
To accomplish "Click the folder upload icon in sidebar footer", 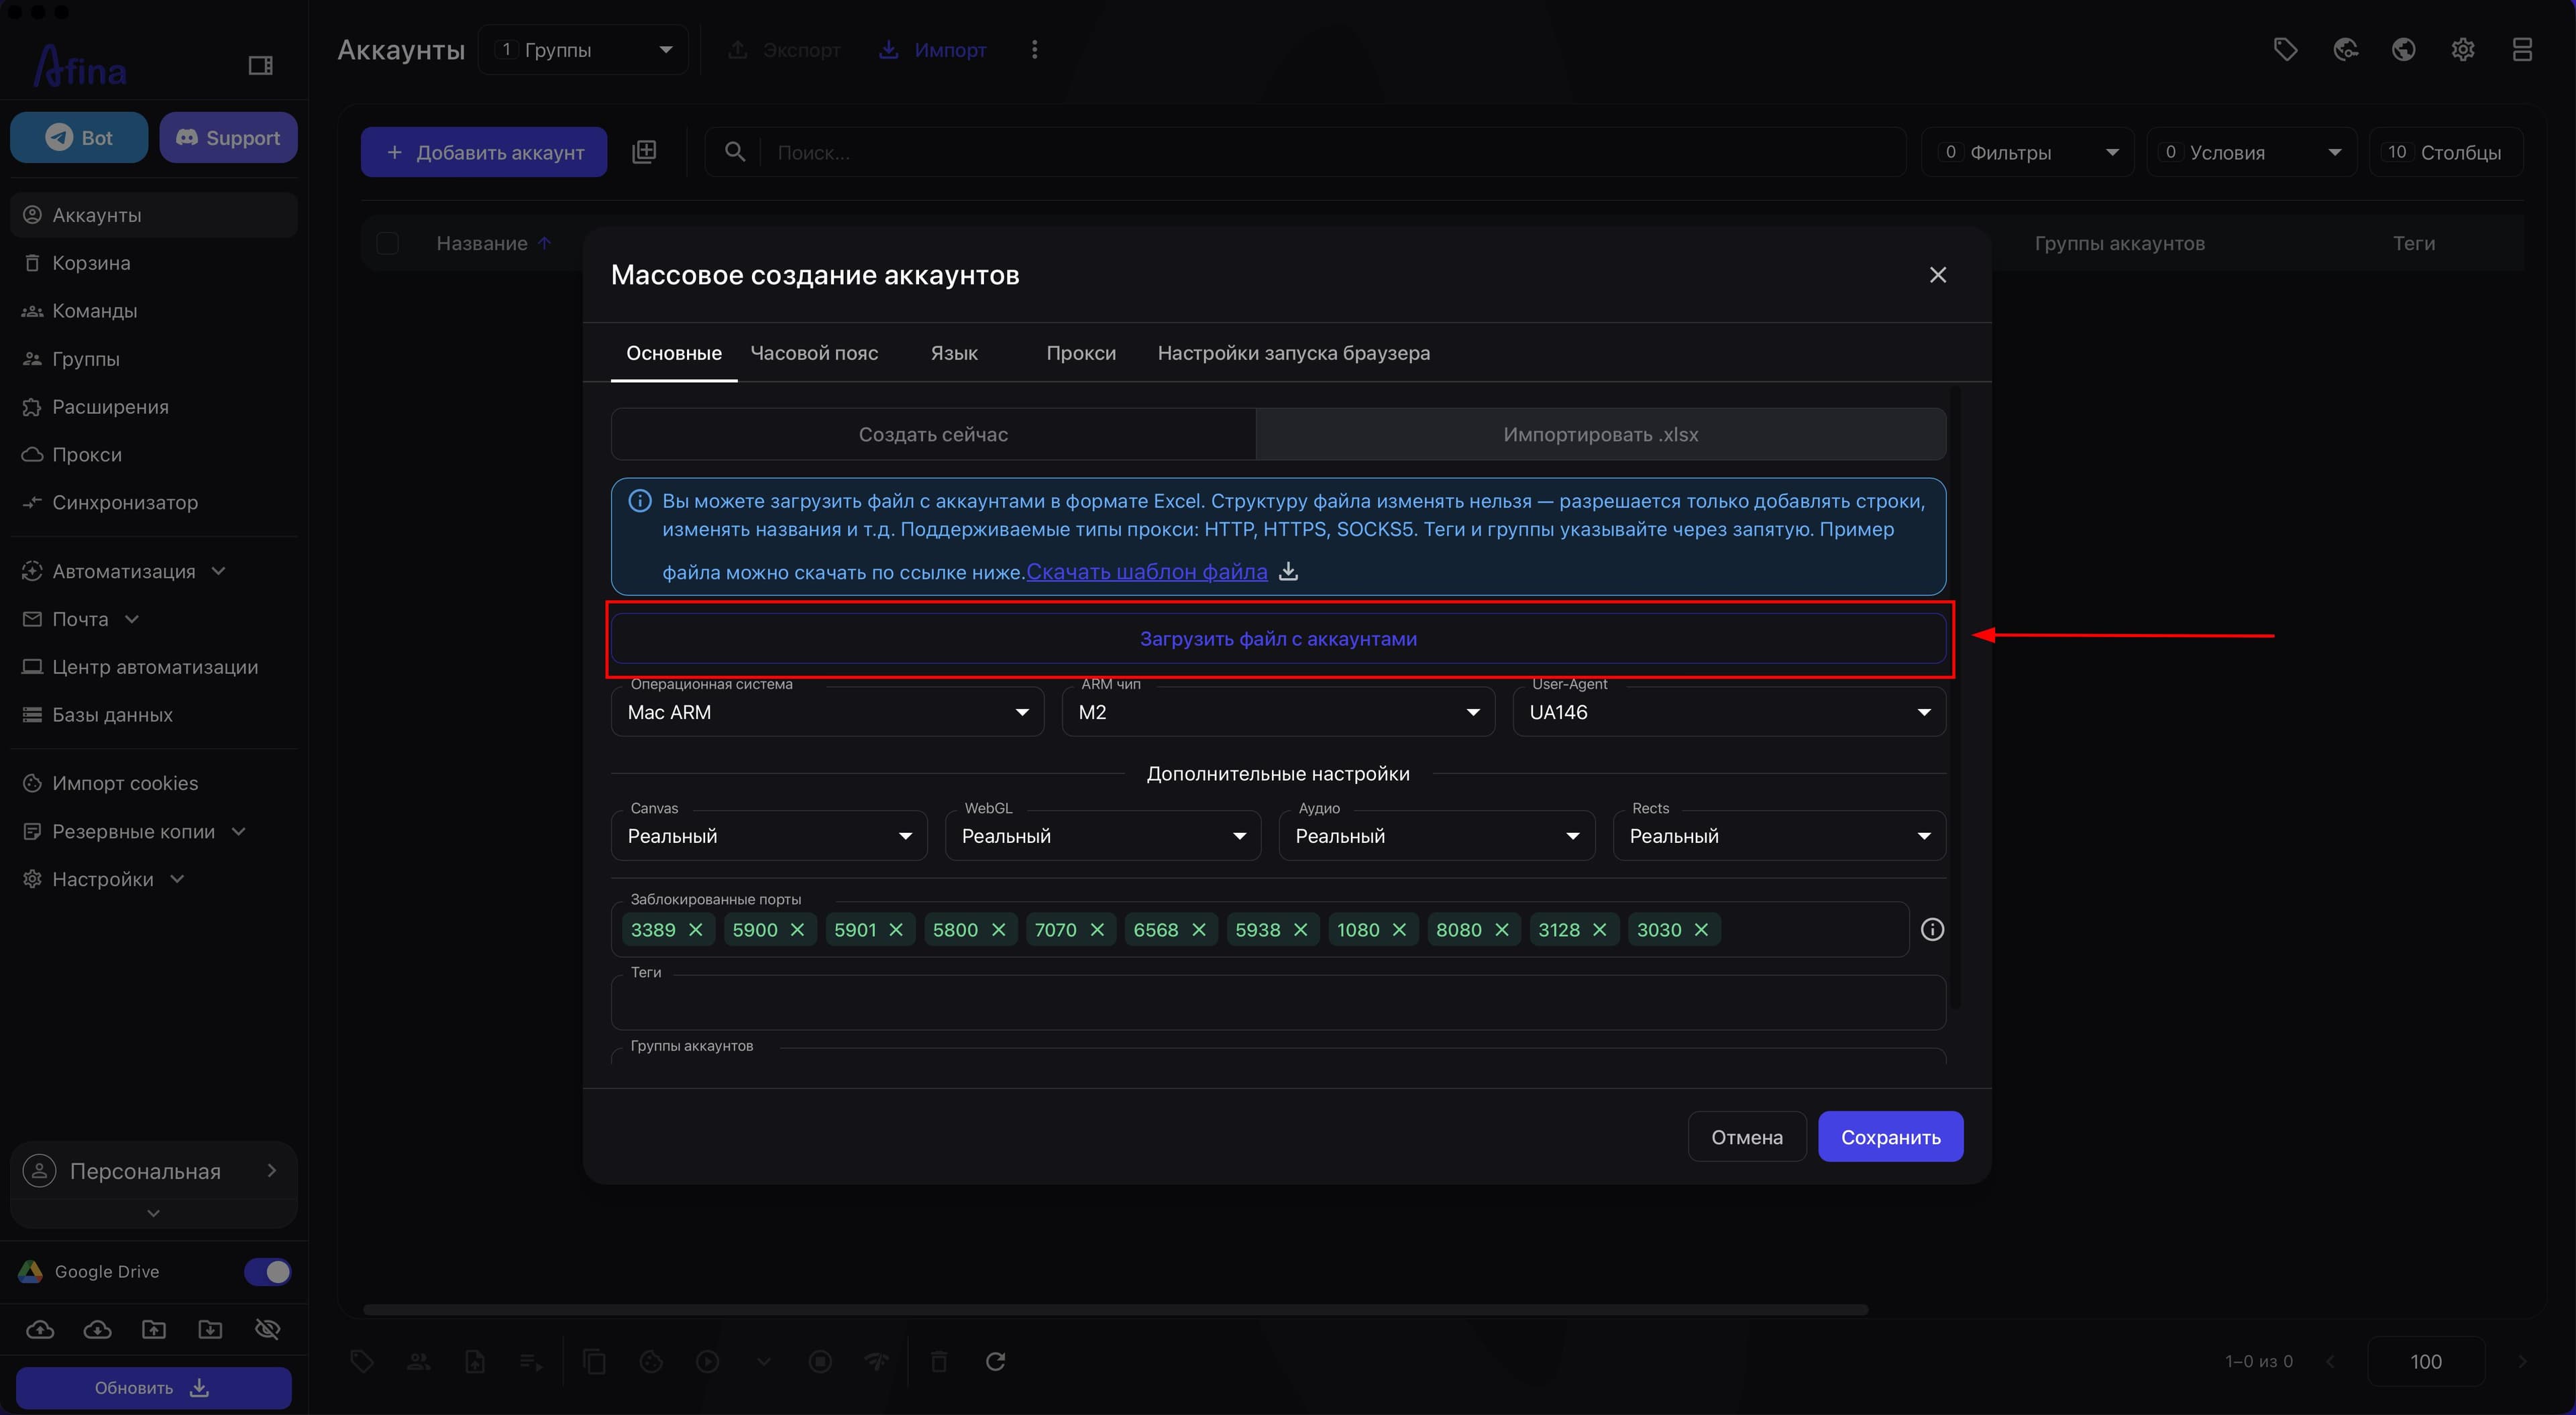I will click(x=154, y=1329).
